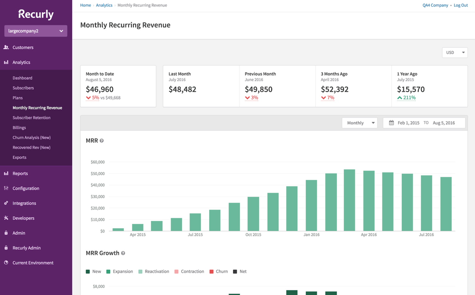Click the Recurly Admin lock icon
475x295 pixels.
[6, 248]
